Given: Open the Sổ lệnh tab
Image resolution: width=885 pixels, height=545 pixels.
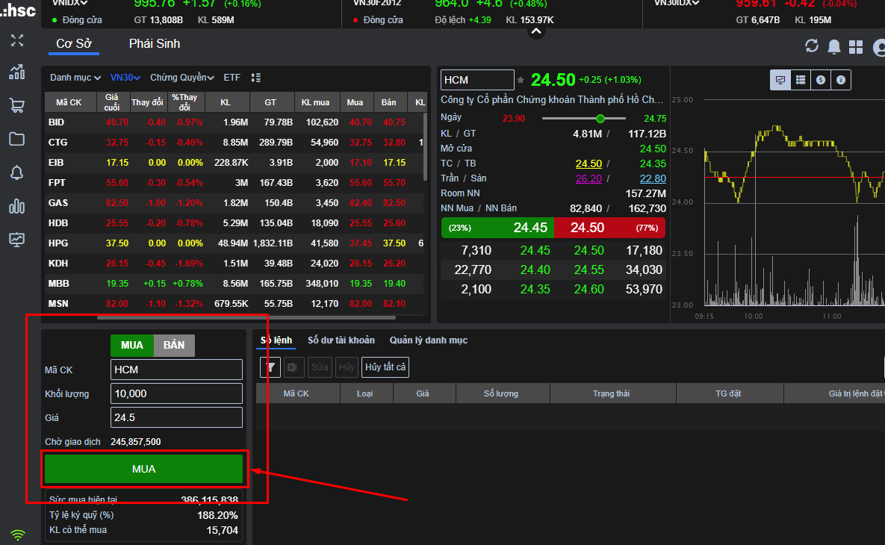Looking at the screenshot, I should tap(276, 340).
